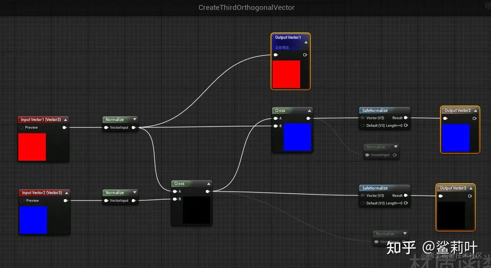Image resolution: width=491 pixels, height=268 pixels.
Task: Click Output Vector3 input pin
Action: [x=441, y=196]
